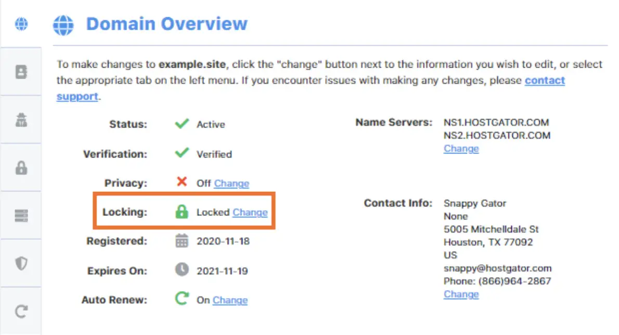The width and height of the screenshot is (619, 335).
Task: Change the Name Servers
Action: tap(461, 149)
